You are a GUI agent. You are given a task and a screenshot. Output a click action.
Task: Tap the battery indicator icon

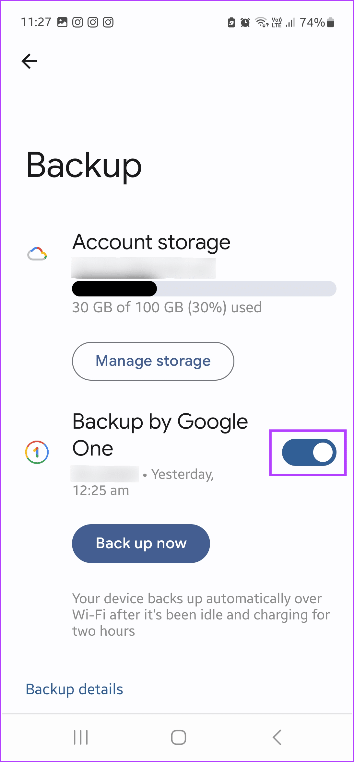click(330, 22)
